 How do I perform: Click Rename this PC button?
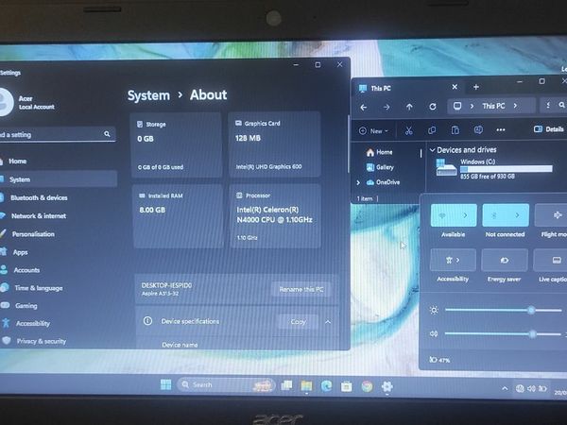(301, 290)
